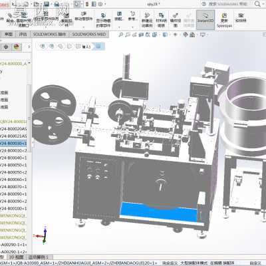Click Previous View in view toolbar
Viewport: 266px width, 266px height.
(134, 35)
